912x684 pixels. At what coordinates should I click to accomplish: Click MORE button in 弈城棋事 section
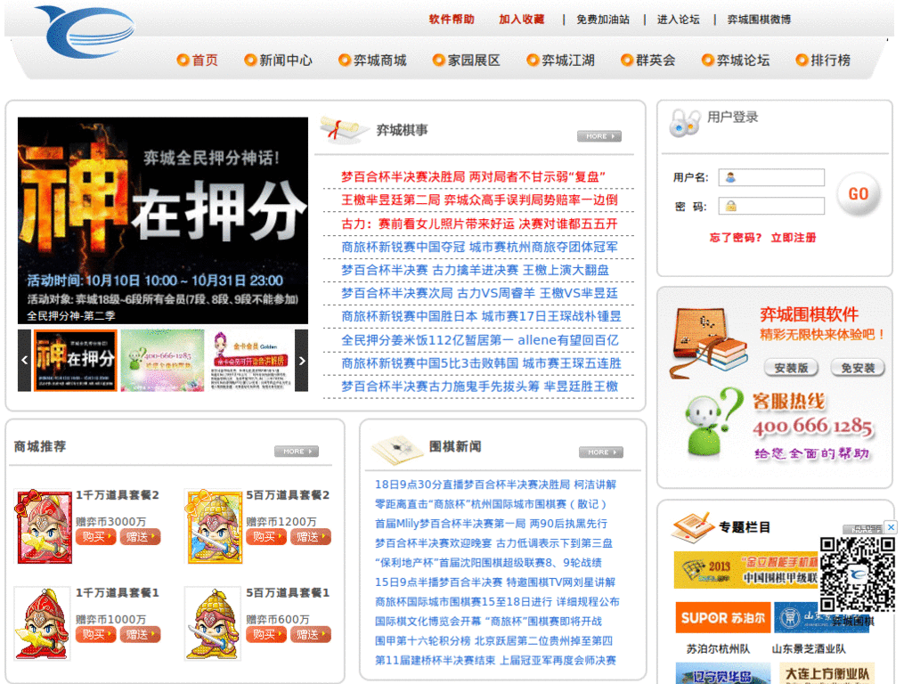pos(599,136)
